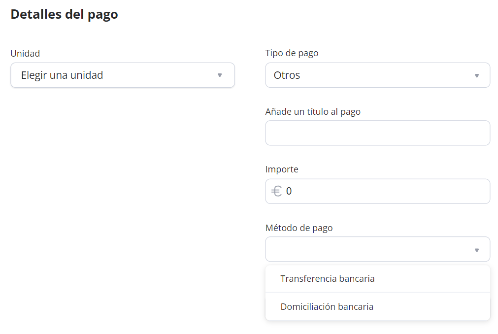Click the Importe amount field

pos(384,191)
